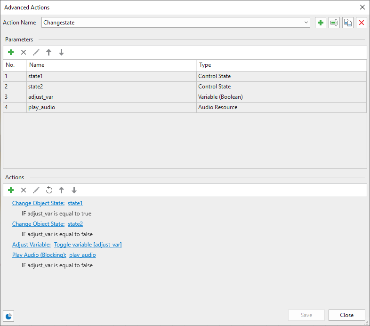The height and width of the screenshot is (326, 370).
Task: Click the state2 action parameter link
Action: point(75,224)
